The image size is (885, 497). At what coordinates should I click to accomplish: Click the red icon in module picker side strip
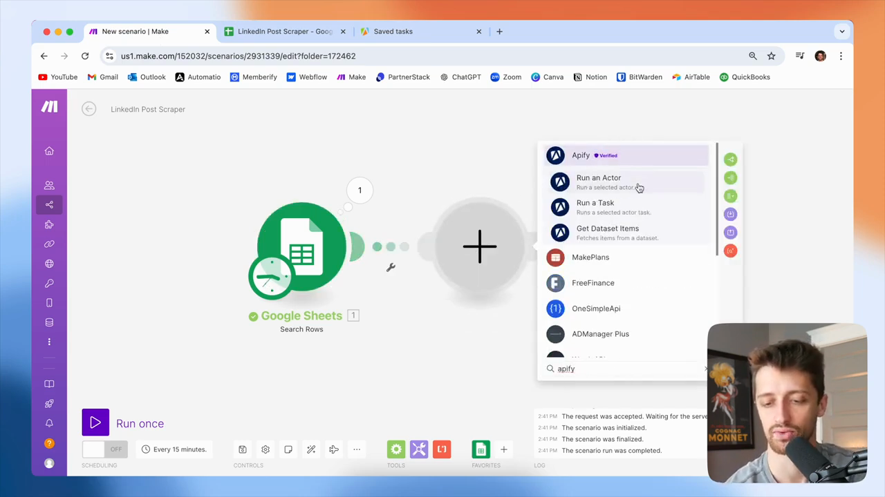pyautogui.click(x=730, y=251)
